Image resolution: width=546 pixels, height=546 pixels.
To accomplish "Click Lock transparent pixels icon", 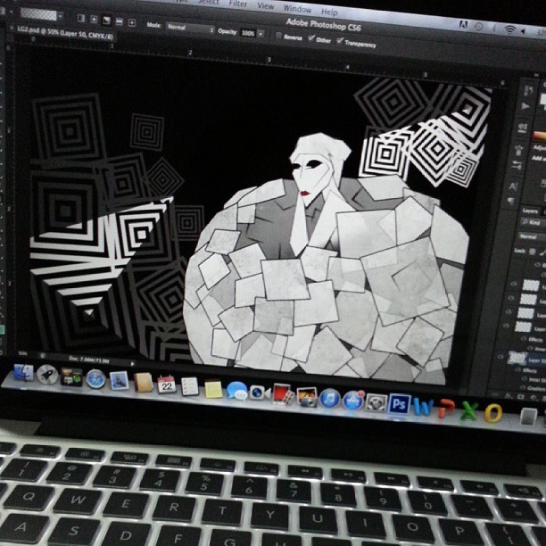I will (x=533, y=252).
